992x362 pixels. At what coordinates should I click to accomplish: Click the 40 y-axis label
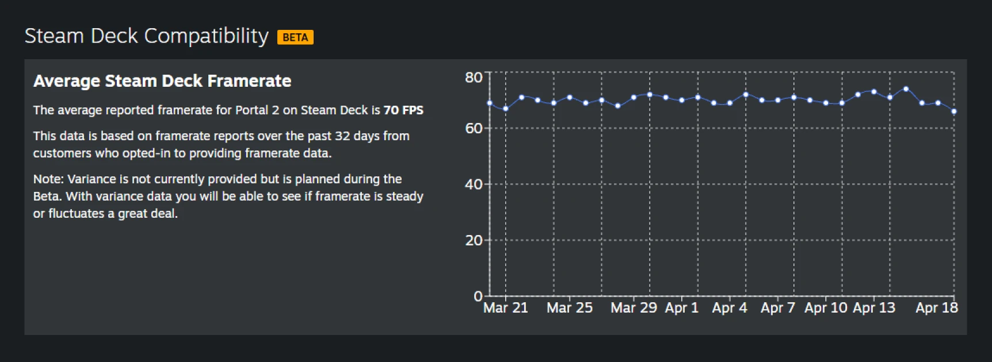click(x=474, y=184)
